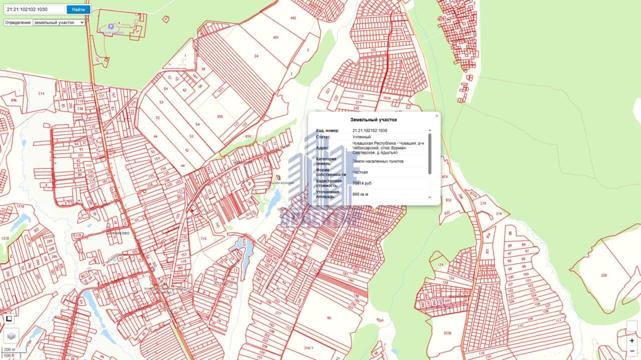Click the value Земли населенных пунктов

pos(378,161)
